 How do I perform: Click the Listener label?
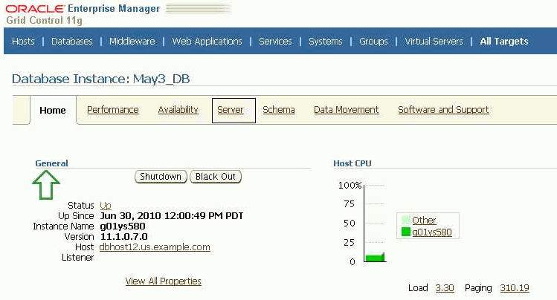point(78,258)
